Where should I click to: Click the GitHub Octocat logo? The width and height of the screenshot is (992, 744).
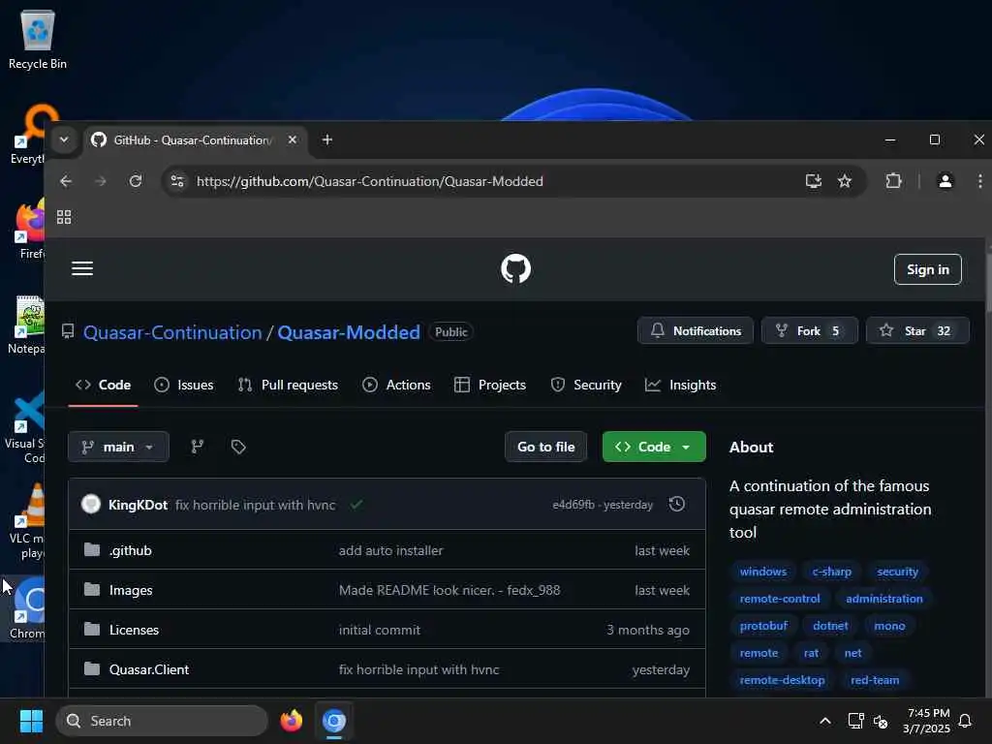coord(515,269)
